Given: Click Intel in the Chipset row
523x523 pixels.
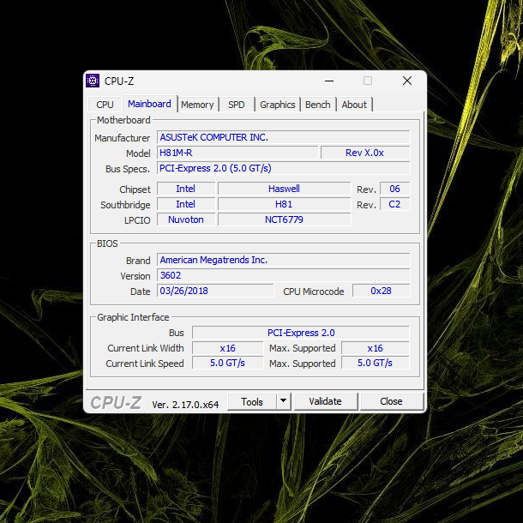Looking at the screenshot, I should point(186,189).
